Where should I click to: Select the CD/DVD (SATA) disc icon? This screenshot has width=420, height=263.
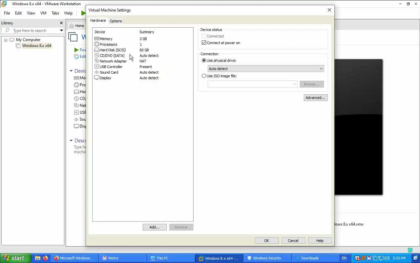click(97, 56)
